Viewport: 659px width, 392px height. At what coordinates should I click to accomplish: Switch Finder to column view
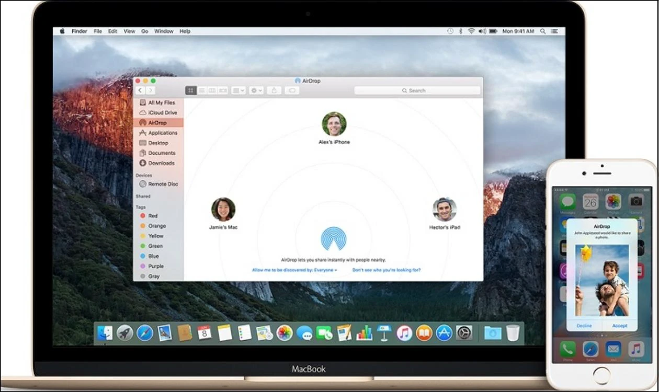212,90
